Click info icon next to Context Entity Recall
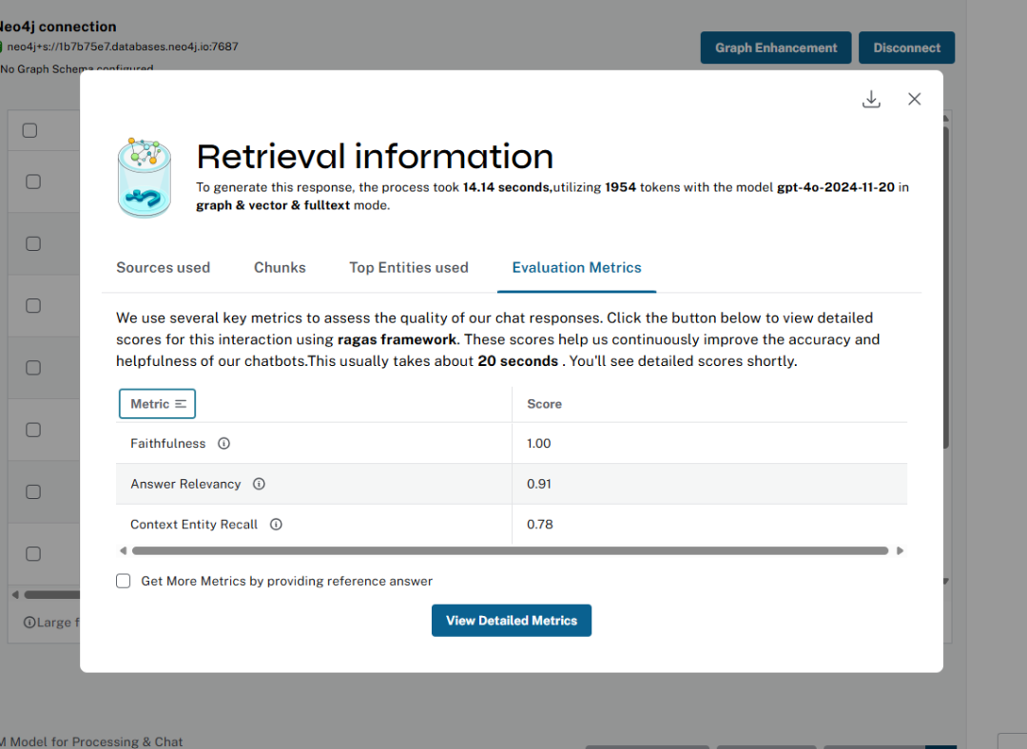 [277, 525]
